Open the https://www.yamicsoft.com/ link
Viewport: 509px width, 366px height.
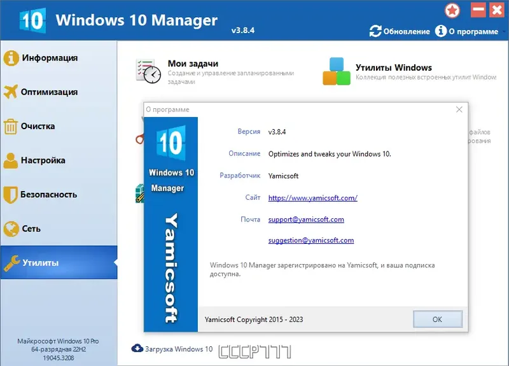(312, 198)
